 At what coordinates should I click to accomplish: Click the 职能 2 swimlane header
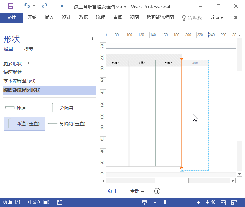pyautogui.click(x=115, y=63)
